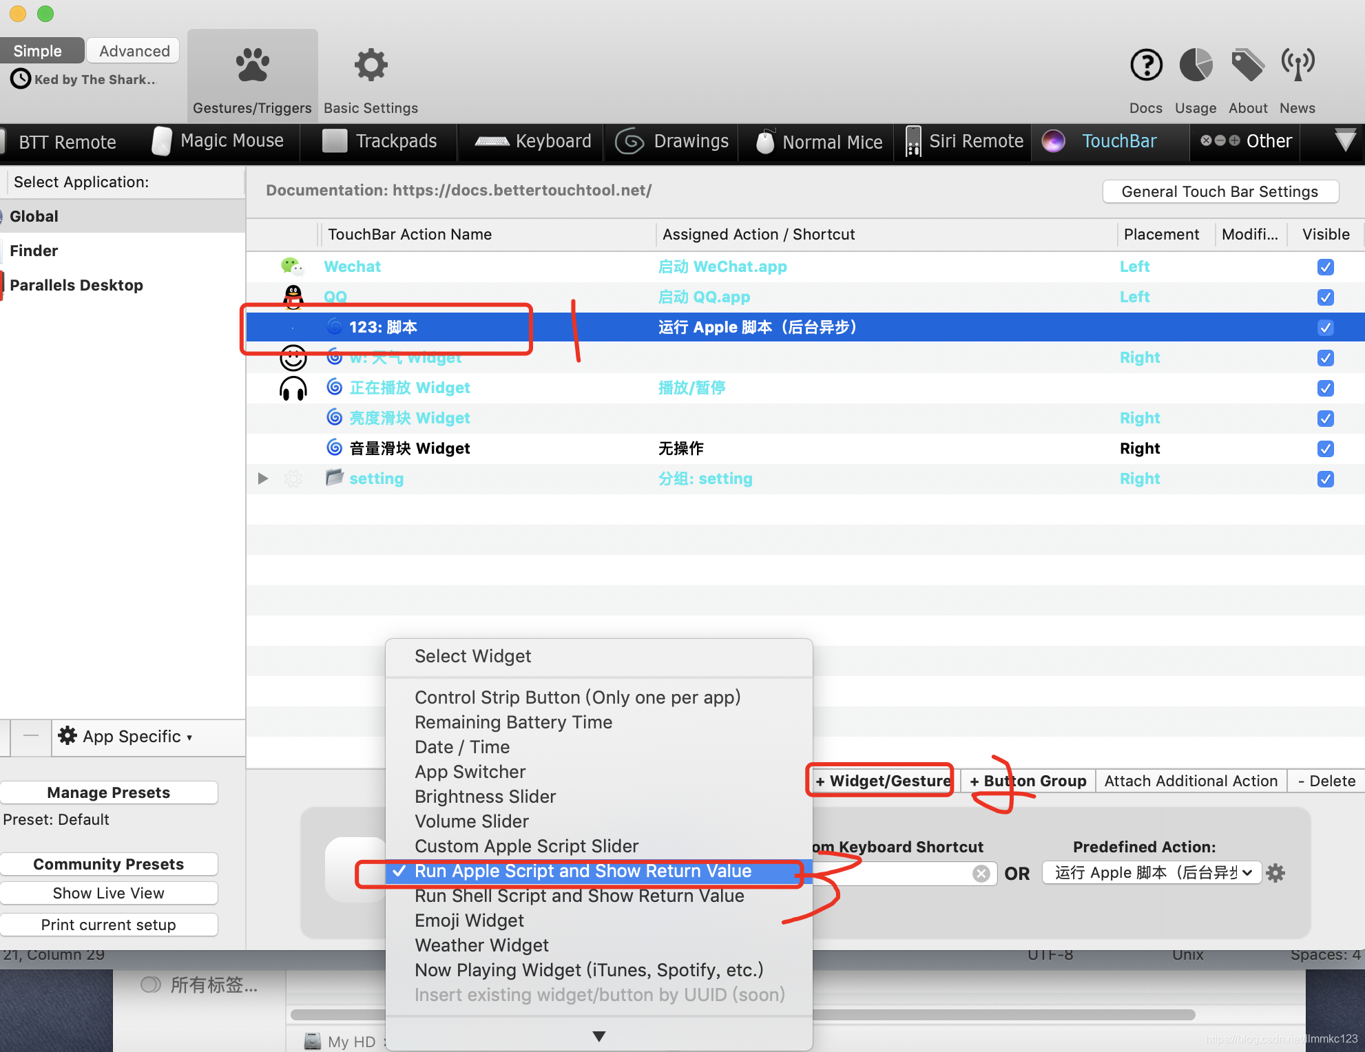Click the Drawings spiral icon

[629, 142]
